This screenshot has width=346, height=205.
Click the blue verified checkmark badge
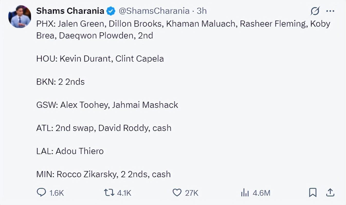tap(111, 11)
